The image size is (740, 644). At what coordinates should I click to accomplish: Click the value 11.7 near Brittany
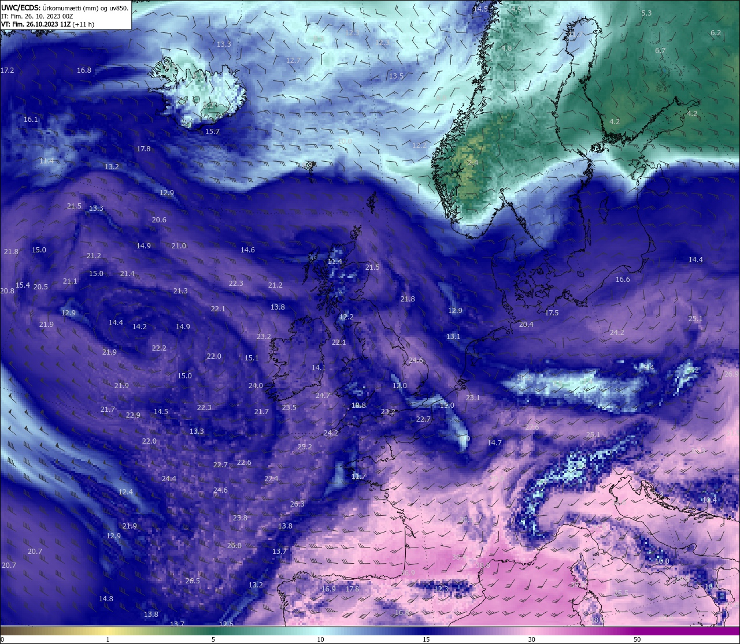[x=358, y=476]
